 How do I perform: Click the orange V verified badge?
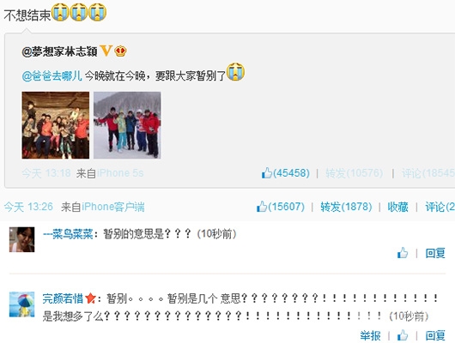[106, 51]
